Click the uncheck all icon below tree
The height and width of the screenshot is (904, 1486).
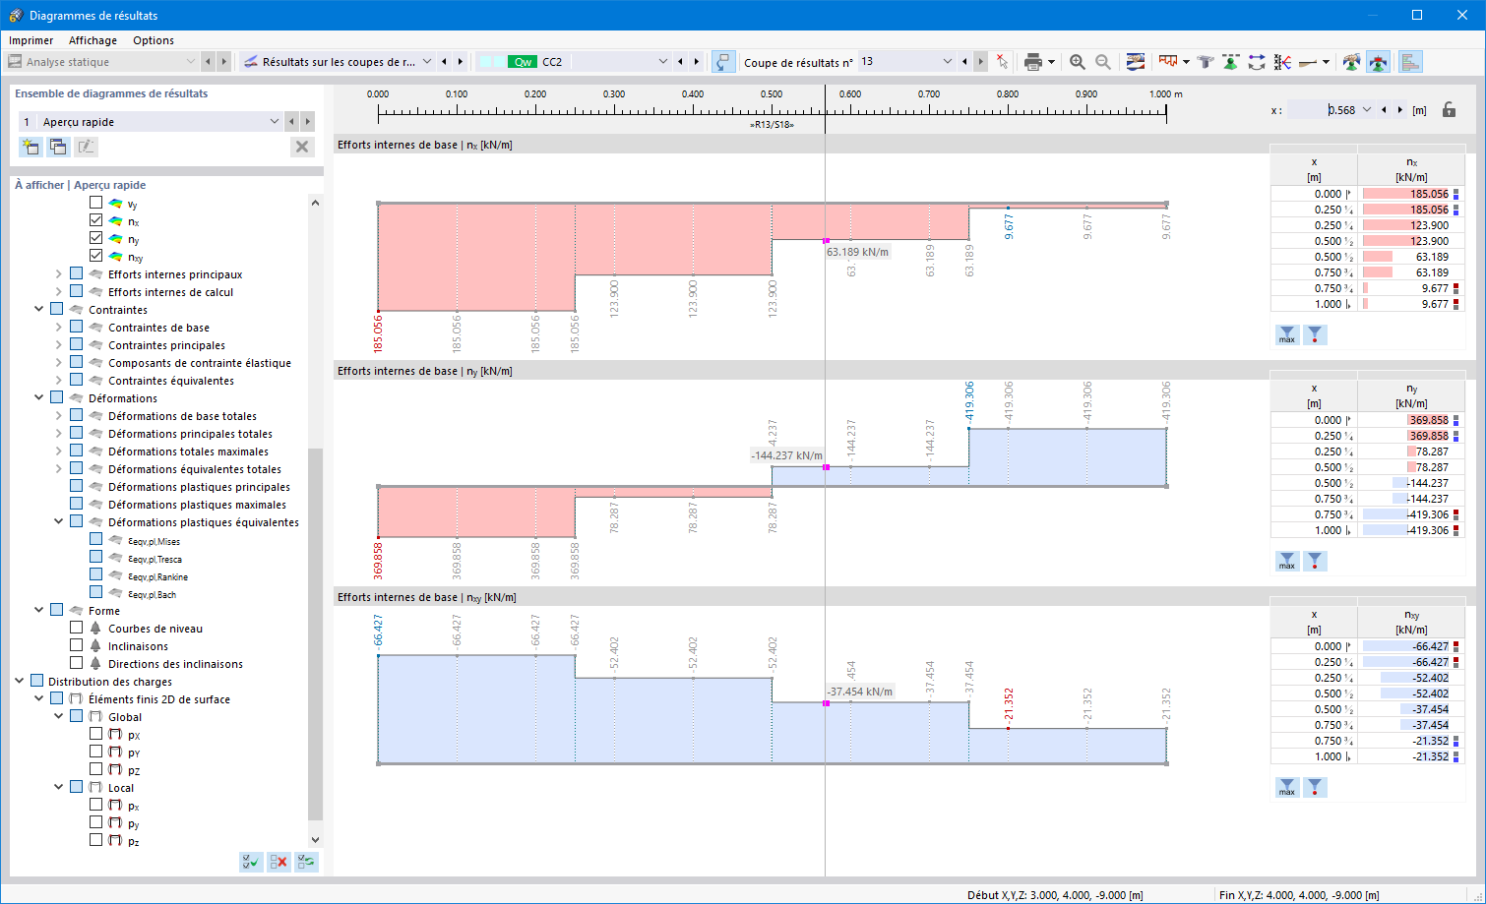(279, 862)
